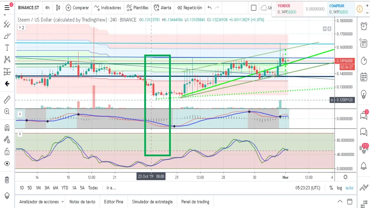Open the object tree layers icon
The height and width of the screenshot is (208, 370).
tap(7, 195)
